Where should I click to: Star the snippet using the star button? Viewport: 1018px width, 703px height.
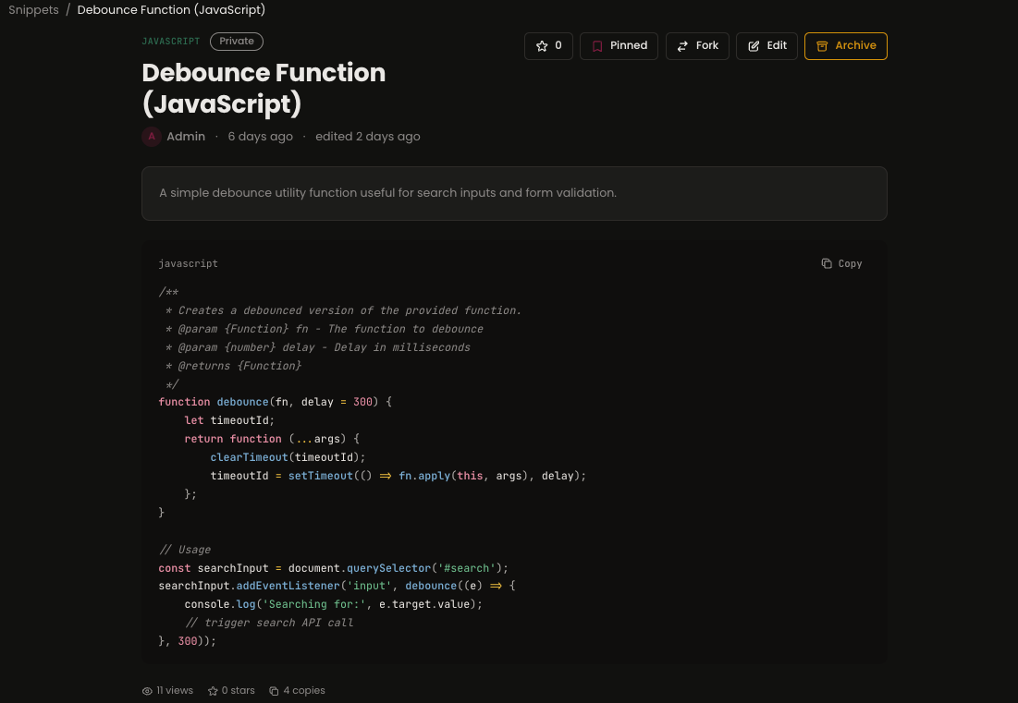(548, 45)
